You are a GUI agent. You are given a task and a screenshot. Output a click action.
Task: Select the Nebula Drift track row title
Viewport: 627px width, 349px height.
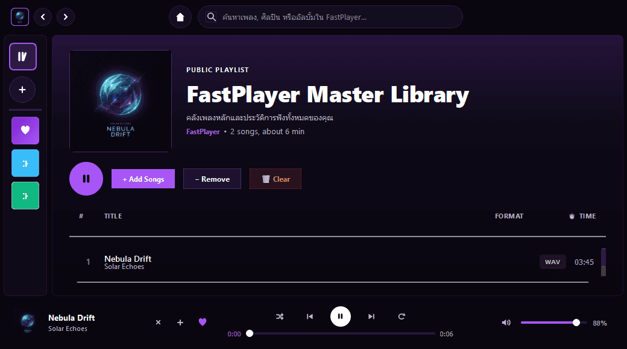(x=128, y=259)
